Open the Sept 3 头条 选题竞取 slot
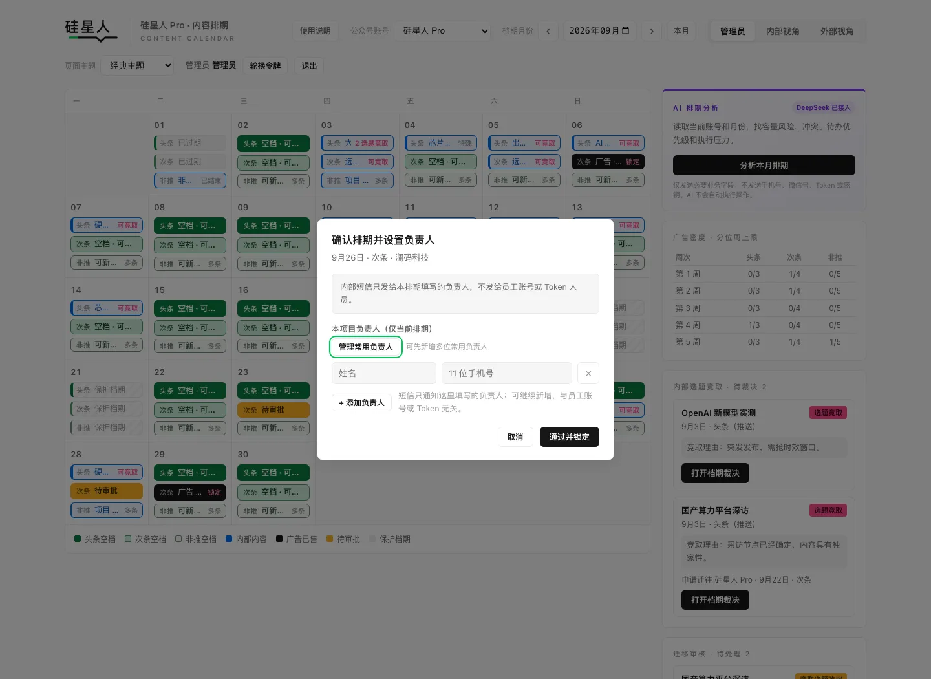 358,143
